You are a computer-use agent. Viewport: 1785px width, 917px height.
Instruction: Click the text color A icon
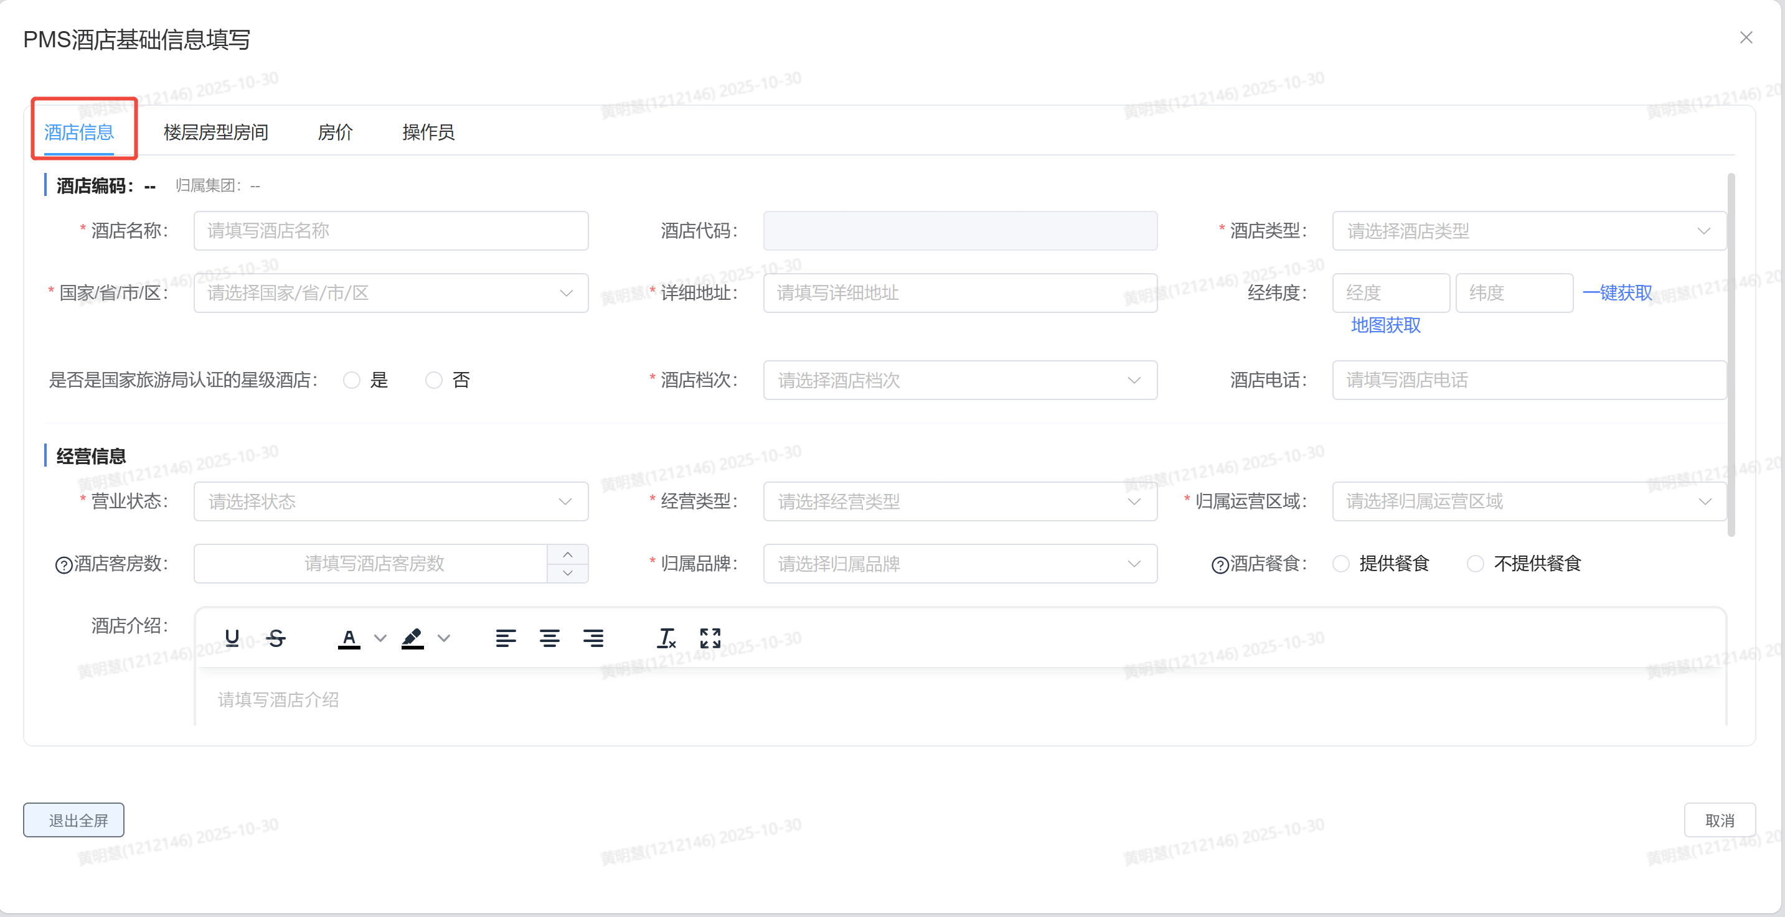[x=349, y=638]
